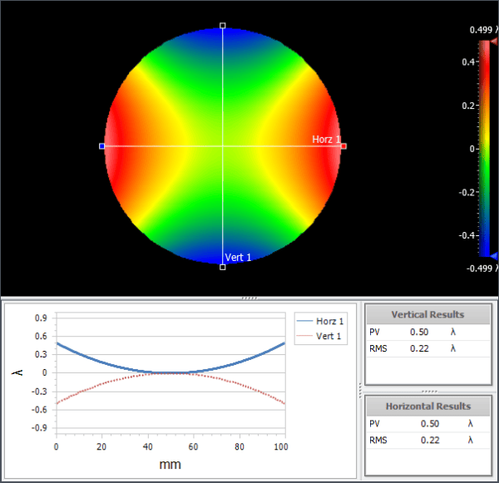
Task: Click the top handle of Vert 1 slice
Action: click(x=222, y=26)
